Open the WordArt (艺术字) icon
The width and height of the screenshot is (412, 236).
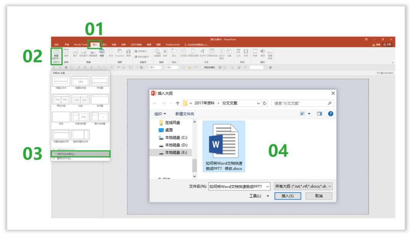tap(202, 53)
